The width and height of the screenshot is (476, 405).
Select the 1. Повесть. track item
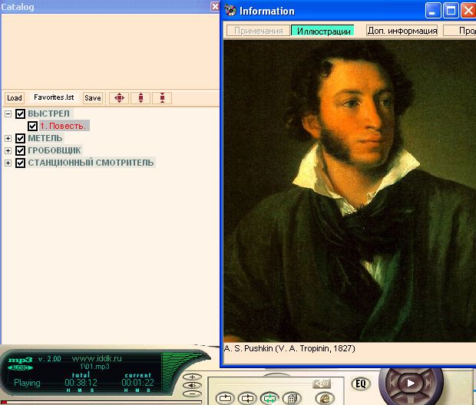tap(64, 126)
